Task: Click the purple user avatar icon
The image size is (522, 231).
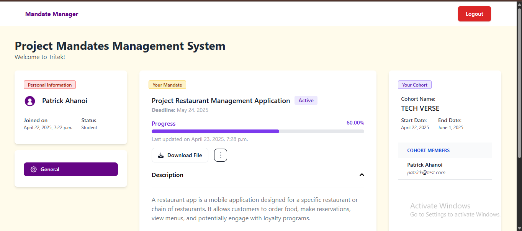Action: point(29,101)
